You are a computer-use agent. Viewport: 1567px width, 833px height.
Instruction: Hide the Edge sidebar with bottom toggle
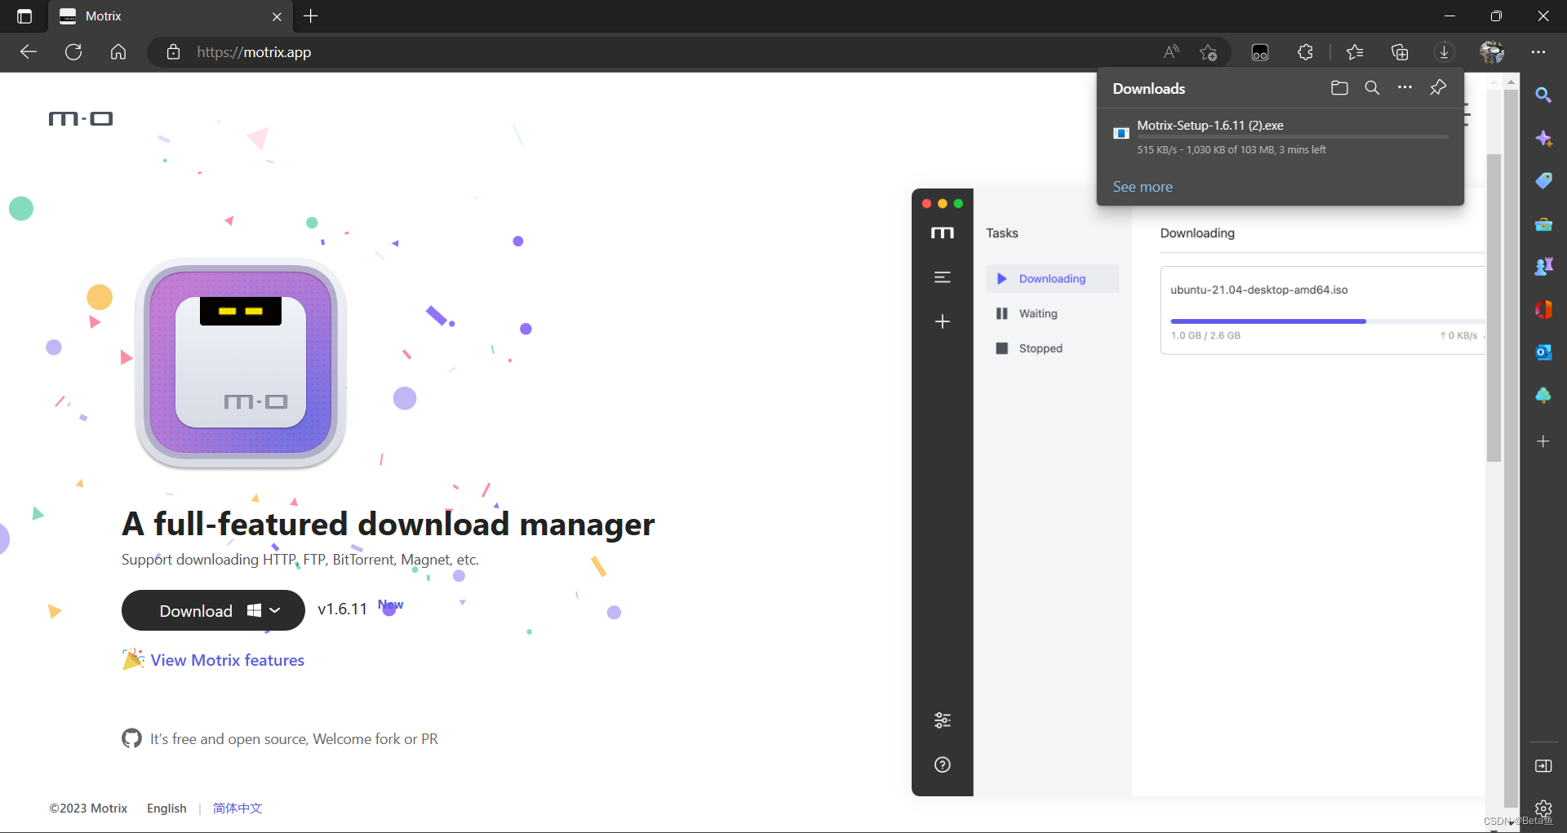tap(1543, 766)
